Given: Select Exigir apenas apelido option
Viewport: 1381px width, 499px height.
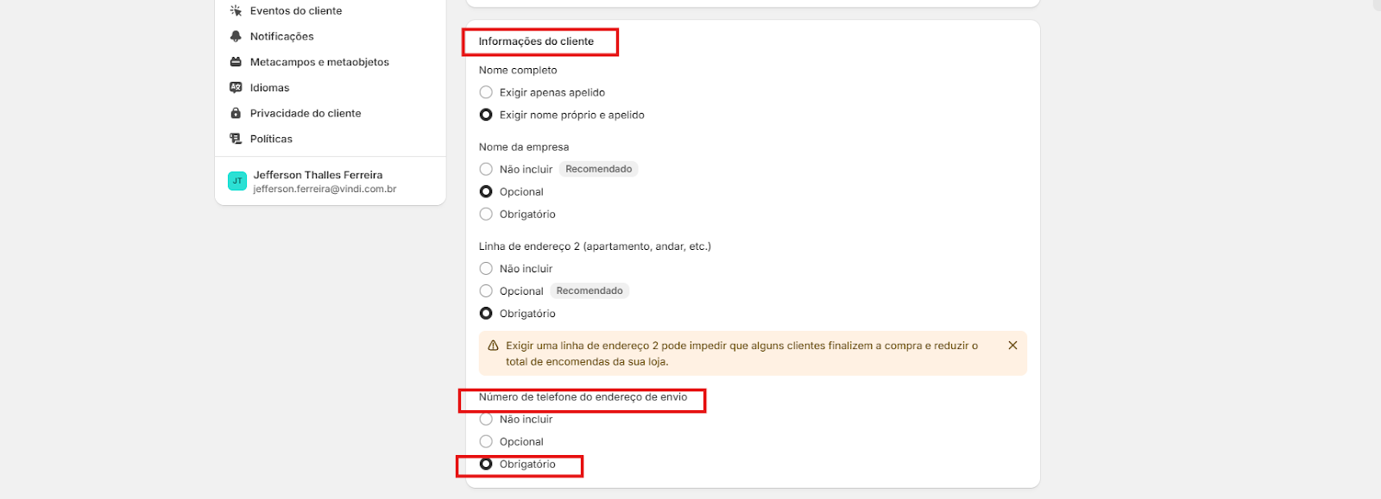Looking at the screenshot, I should click(486, 92).
